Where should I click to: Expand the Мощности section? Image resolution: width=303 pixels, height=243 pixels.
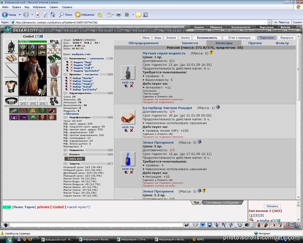pyautogui.click(x=65, y=150)
